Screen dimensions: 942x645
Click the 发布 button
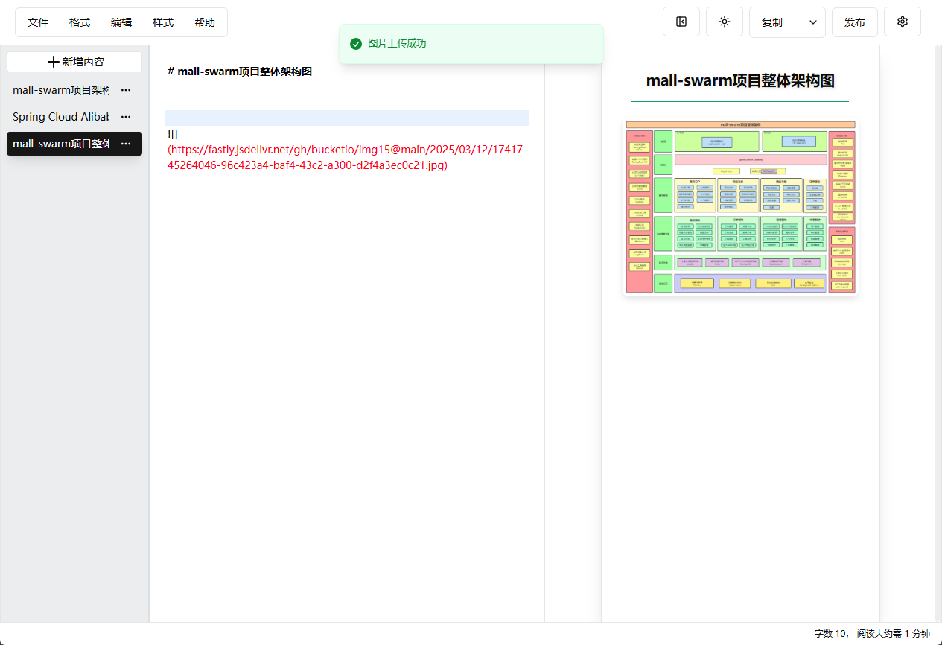[855, 22]
